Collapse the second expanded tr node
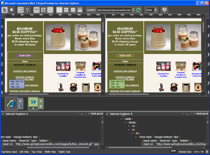This screenshot has width=210, height=155. click(129, 130)
